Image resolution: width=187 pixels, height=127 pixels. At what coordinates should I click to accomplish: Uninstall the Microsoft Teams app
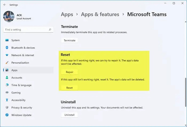(x=69, y=115)
